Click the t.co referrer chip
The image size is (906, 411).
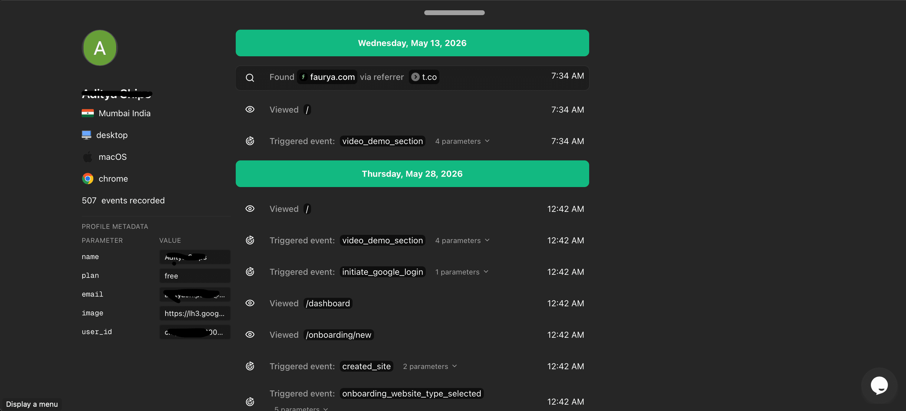424,77
